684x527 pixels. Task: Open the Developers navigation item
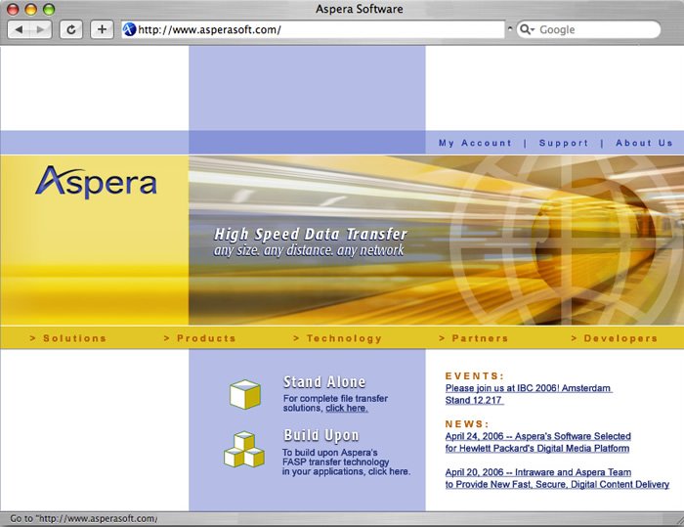615,338
